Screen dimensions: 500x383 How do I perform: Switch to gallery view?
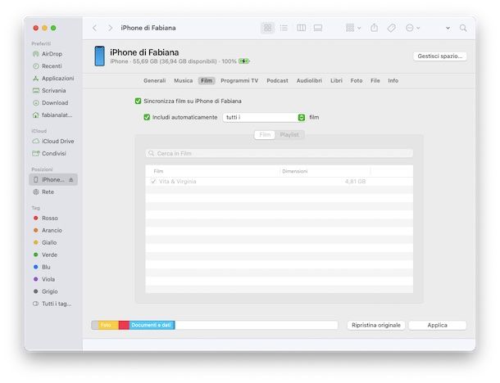(318, 28)
